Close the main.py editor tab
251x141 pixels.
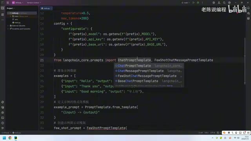(x=51, y=8)
